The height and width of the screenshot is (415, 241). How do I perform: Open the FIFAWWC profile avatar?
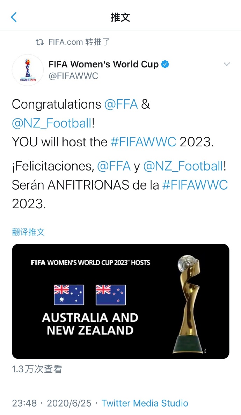(28, 70)
